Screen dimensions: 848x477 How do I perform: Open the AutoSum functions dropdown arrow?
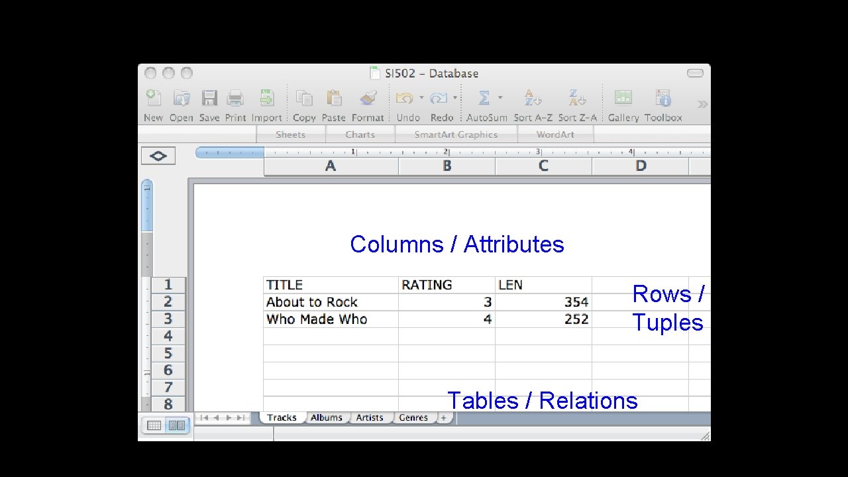(x=500, y=97)
